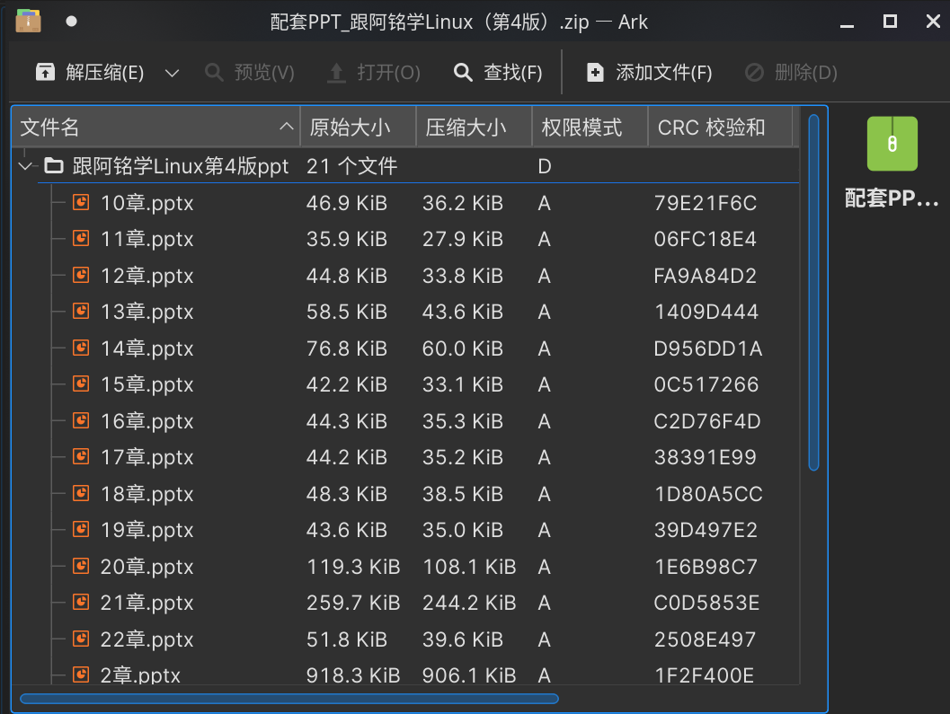Click the pptx icon of 16章.pptx
950x714 pixels.
pyautogui.click(x=81, y=420)
